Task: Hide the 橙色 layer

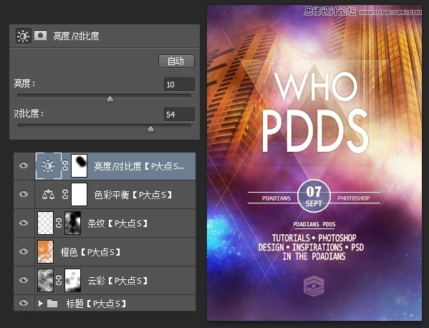Action: tap(24, 251)
